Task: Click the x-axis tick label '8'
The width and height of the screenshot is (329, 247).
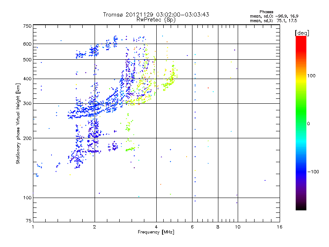Action: [x=218, y=227]
